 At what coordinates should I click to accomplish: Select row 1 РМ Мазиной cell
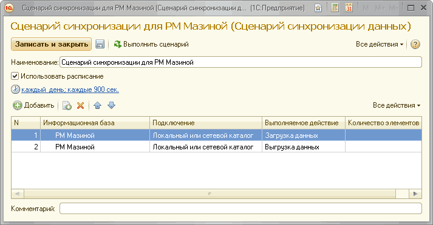pyautogui.click(x=95, y=135)
